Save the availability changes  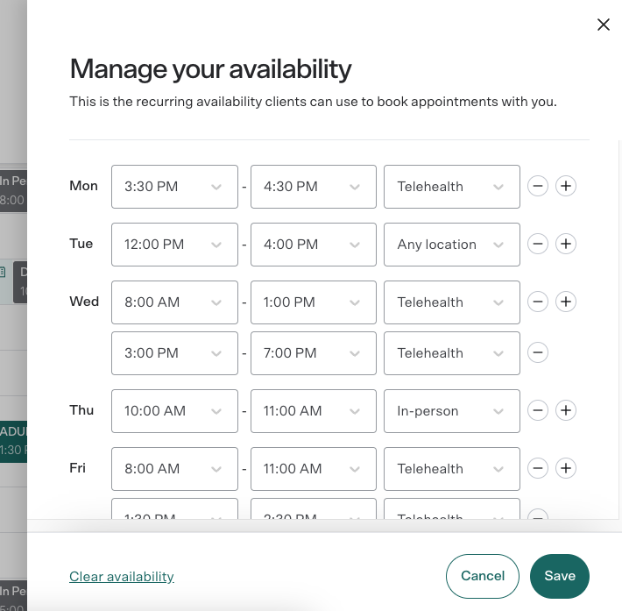point(559,576)
